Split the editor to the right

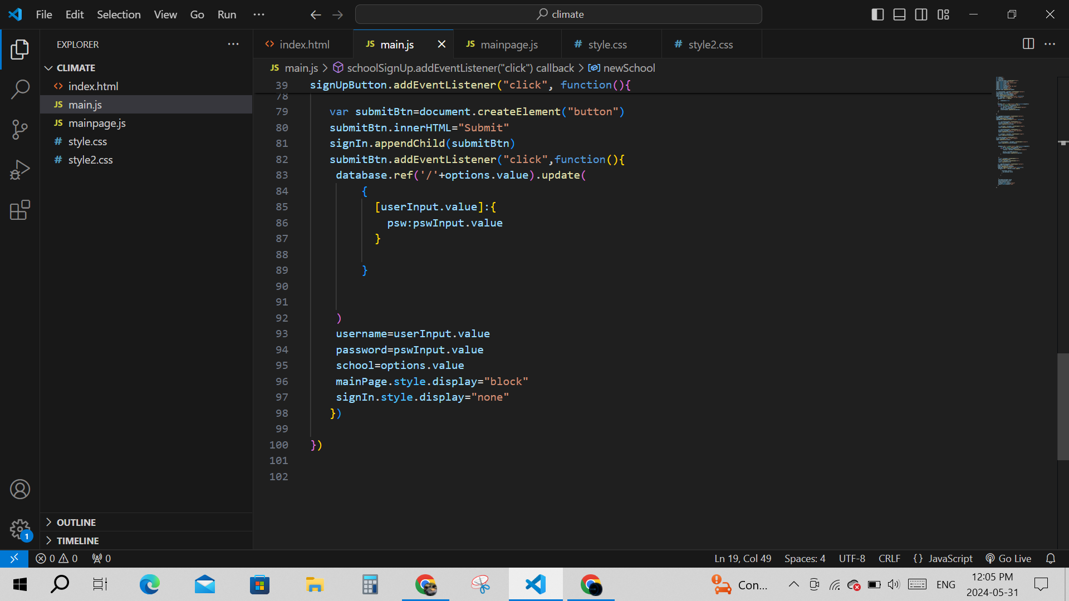pyautogui.click(x=1028, y=44)
